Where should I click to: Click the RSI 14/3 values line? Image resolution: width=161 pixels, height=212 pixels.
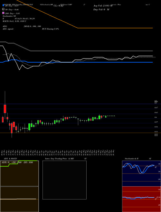pos(19,19)
